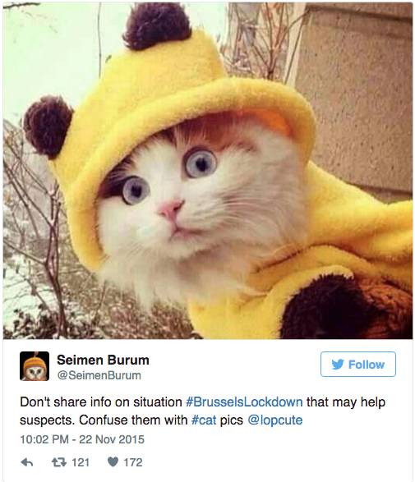Click the Twitter bird logo in Follow button

(338, 365)
